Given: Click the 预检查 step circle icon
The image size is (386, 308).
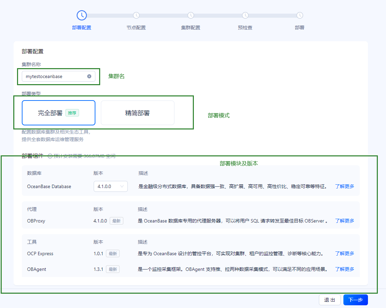Looking at the screenshot, I should tap(245, 15).
